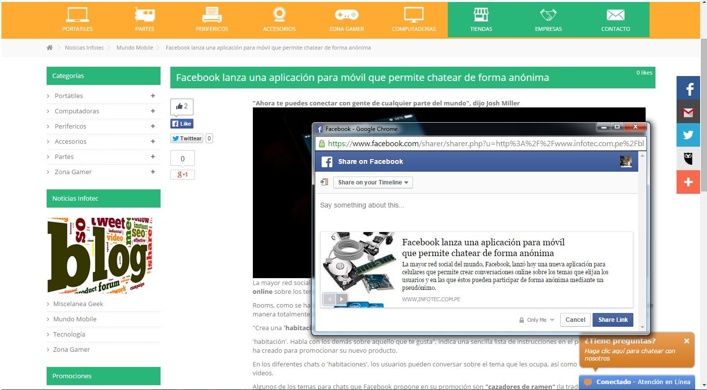707x390 pixels.
Task: Expand the Portátiles category plus sign
Action: tap(153, 96)
